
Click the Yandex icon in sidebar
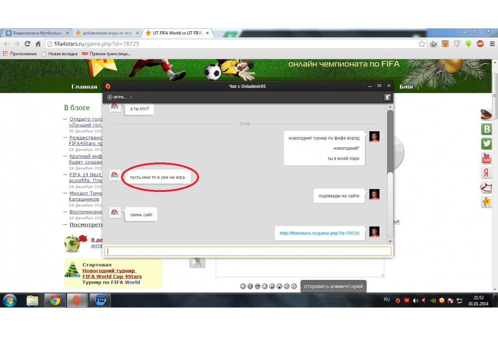click(486, 173)
